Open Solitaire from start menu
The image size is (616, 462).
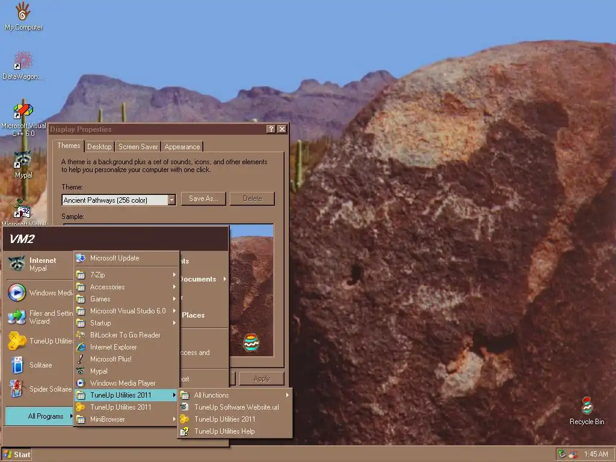point(39,365)
